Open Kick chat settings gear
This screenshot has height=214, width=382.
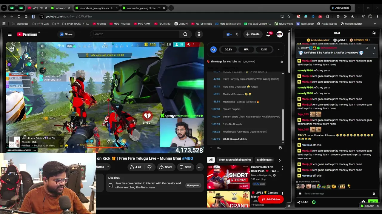[x=363, y=202]
